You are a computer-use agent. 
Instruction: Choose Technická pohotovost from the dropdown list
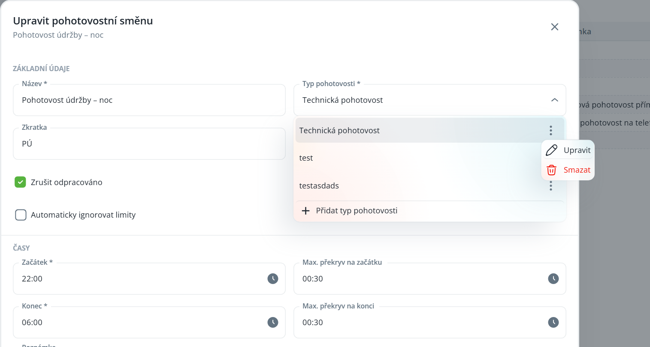430,130
